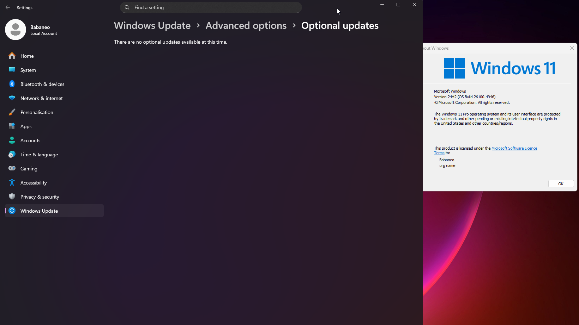Image resolution: width=579 pixels, height=325 pixels.
Task: Click the Apps icon in sidebar
Action: (x=12, y=126)
